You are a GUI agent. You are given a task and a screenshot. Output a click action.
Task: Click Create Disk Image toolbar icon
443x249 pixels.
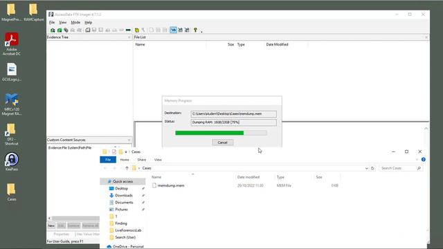(88, 30)
